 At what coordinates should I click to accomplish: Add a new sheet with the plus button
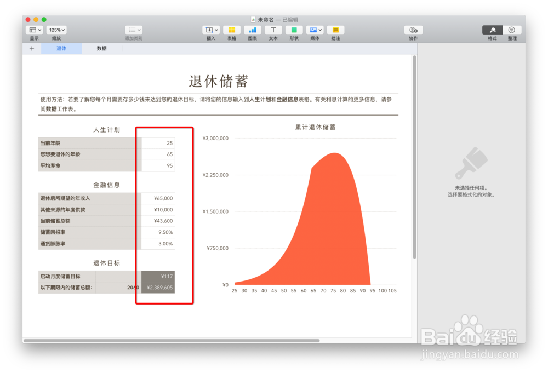point(31,48)
